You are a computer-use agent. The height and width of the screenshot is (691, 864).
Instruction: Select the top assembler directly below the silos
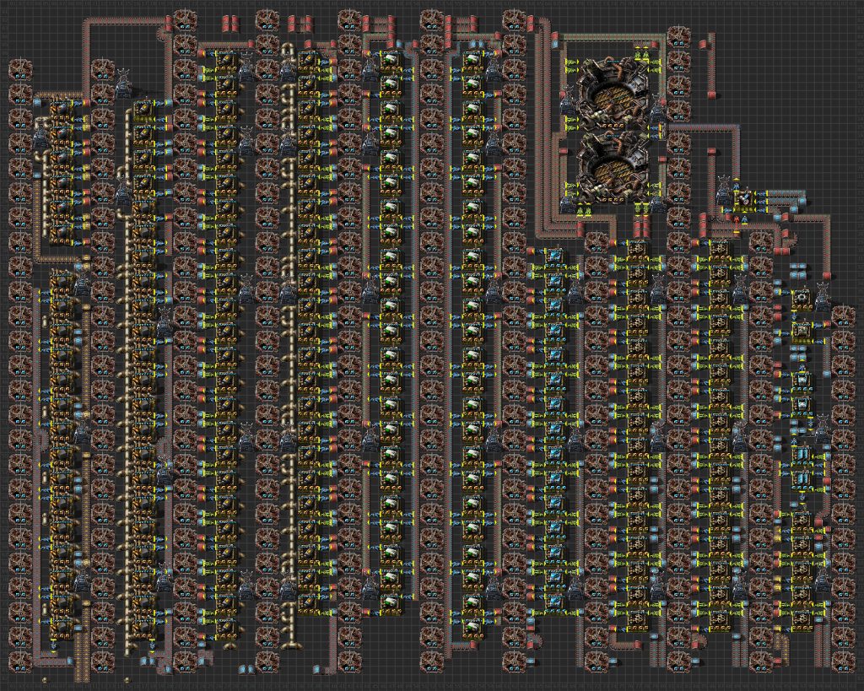[x=637, y=249]
